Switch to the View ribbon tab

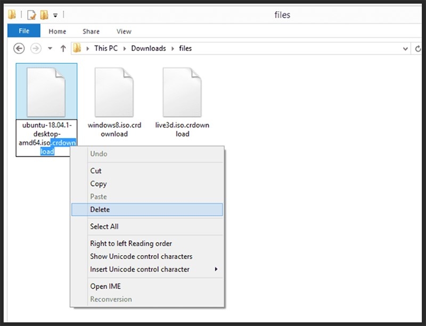point(124,31)
